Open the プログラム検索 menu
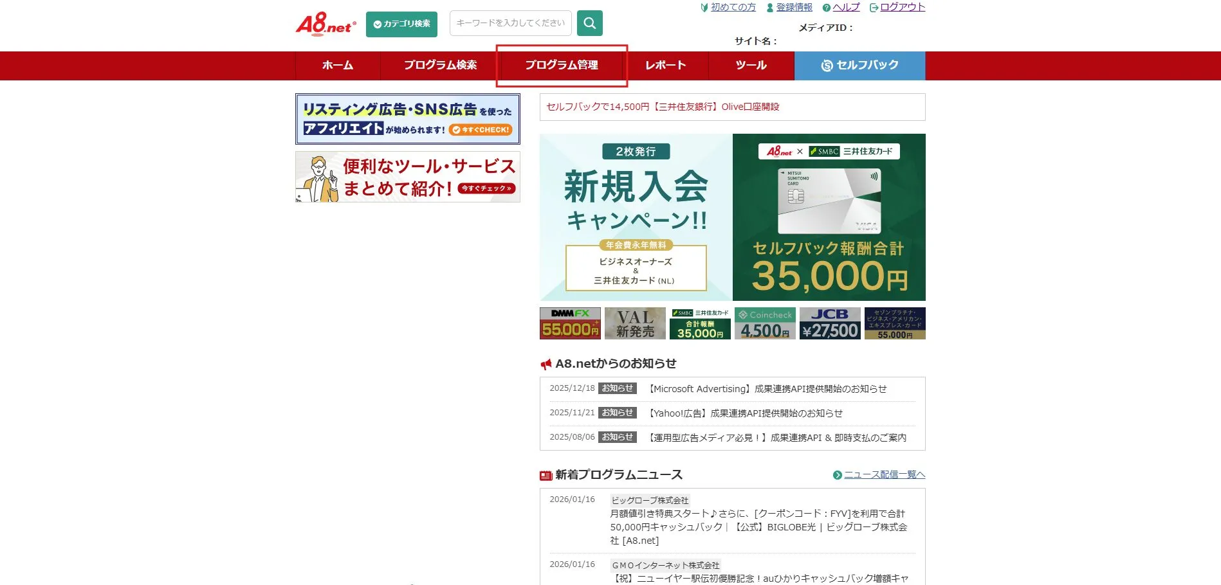1221x585 pixels. click(441, 66)
